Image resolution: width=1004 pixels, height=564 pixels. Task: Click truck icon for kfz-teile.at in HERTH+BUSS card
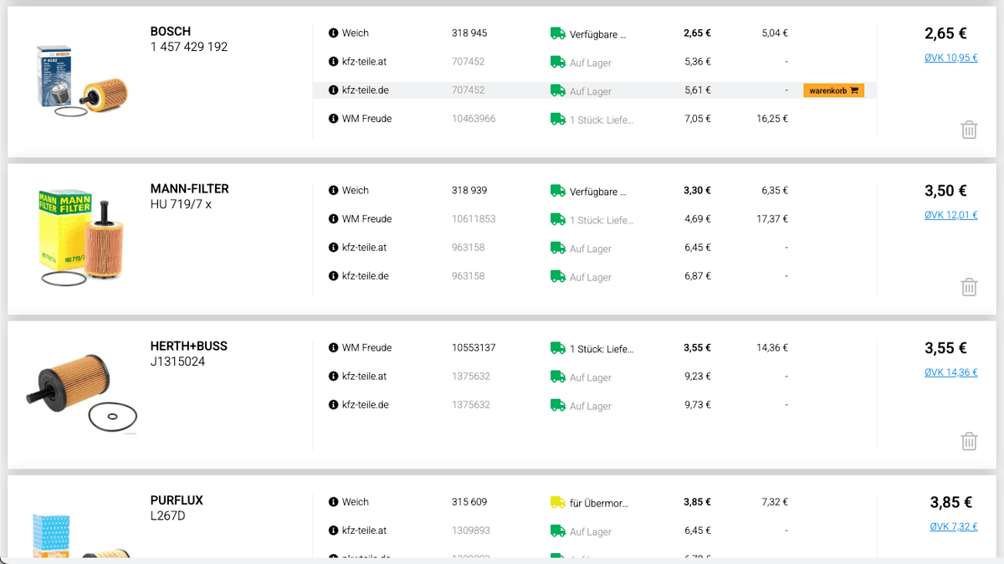558,377
